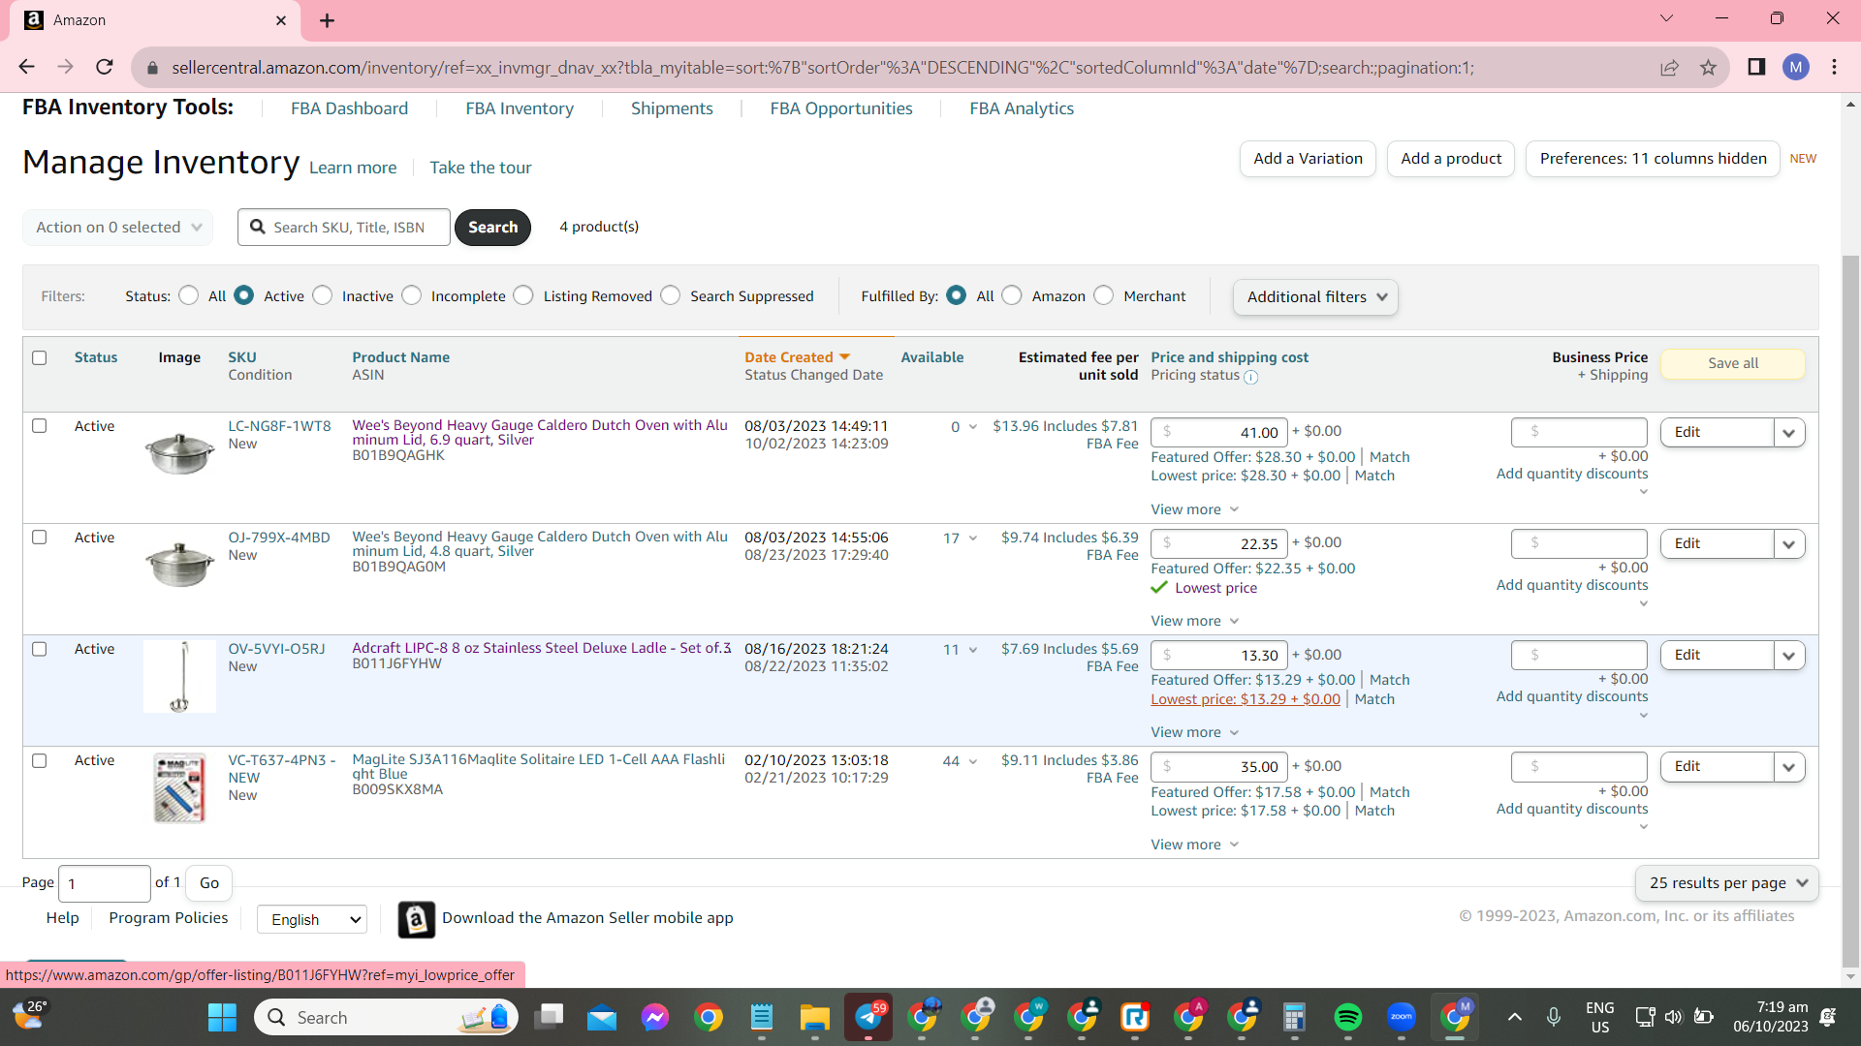Viewport: 1861px width, 1046px height.
Task: Open the English language dropdown
Action: pos(312,919)
